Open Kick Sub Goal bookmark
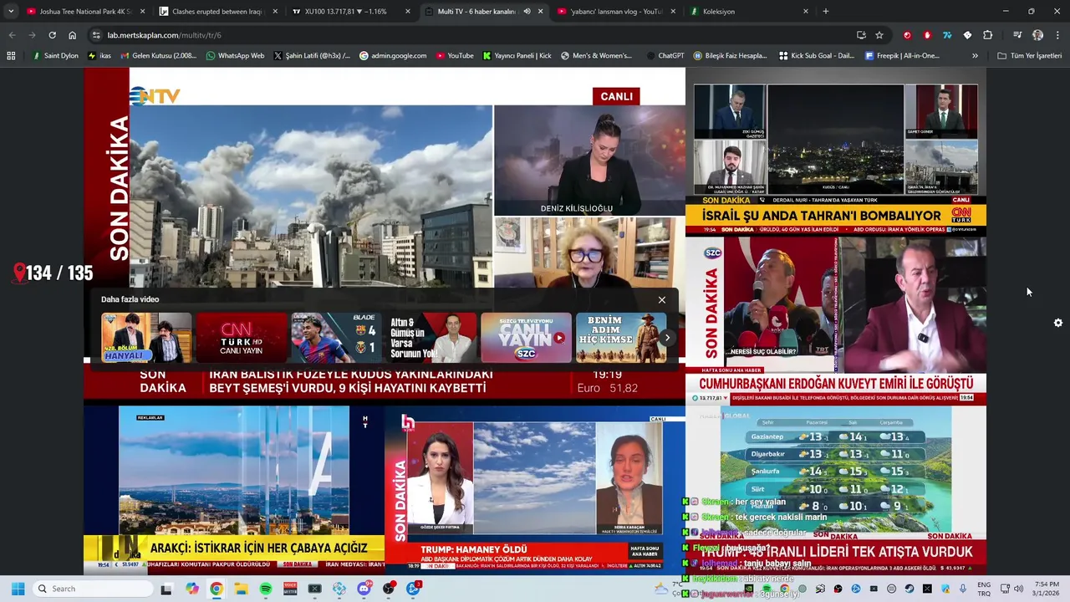 click(817, 56)
